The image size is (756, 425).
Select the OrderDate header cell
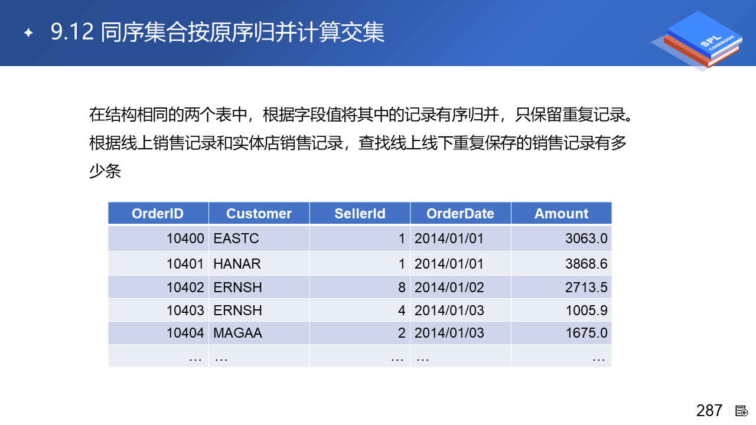click(x=460, y=214)
